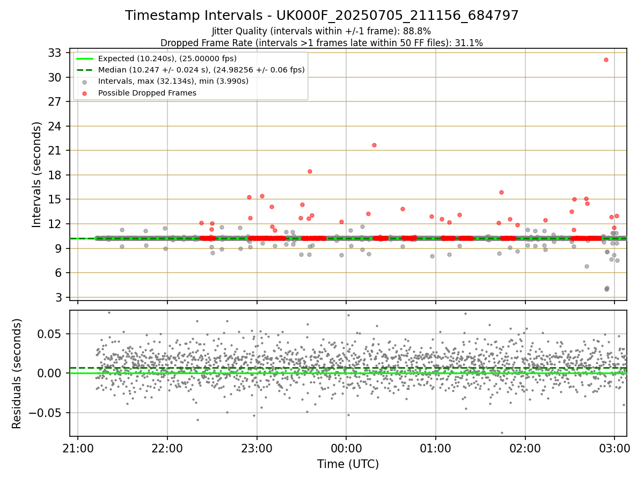Image resolution: width=644 pixels, height=483 pixels.
Task: Click the Jitter Quality 88.8% subtitle
Action: point(321,31)
